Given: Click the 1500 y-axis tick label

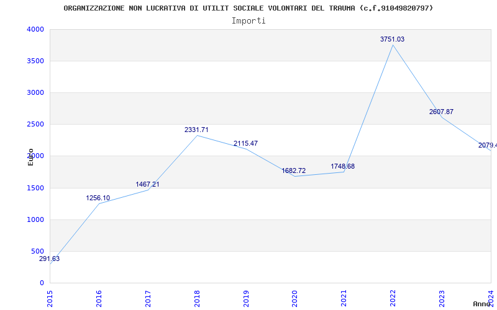Looking at the screenshot, I should 35,188.
